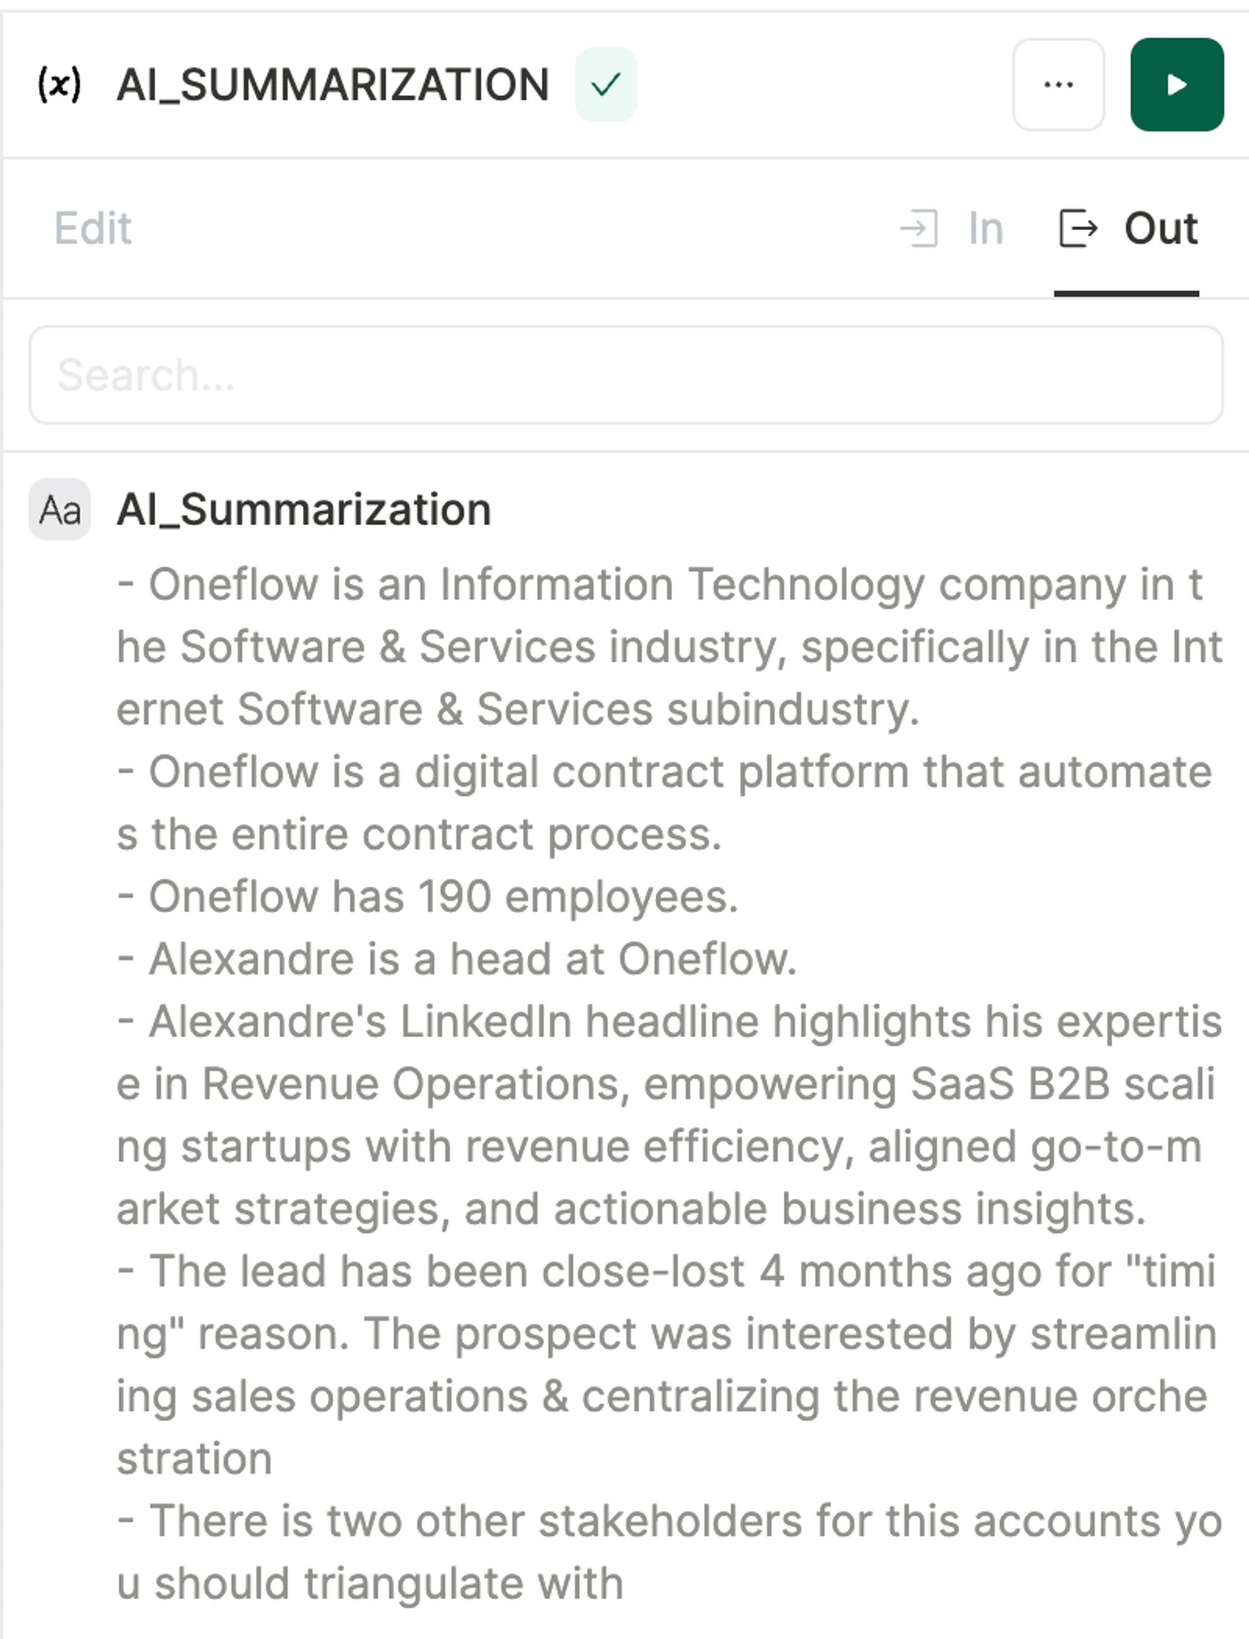Click the (x) variable icon
The height and width of the screenshot is (1639, 1249).
point(59,84)
